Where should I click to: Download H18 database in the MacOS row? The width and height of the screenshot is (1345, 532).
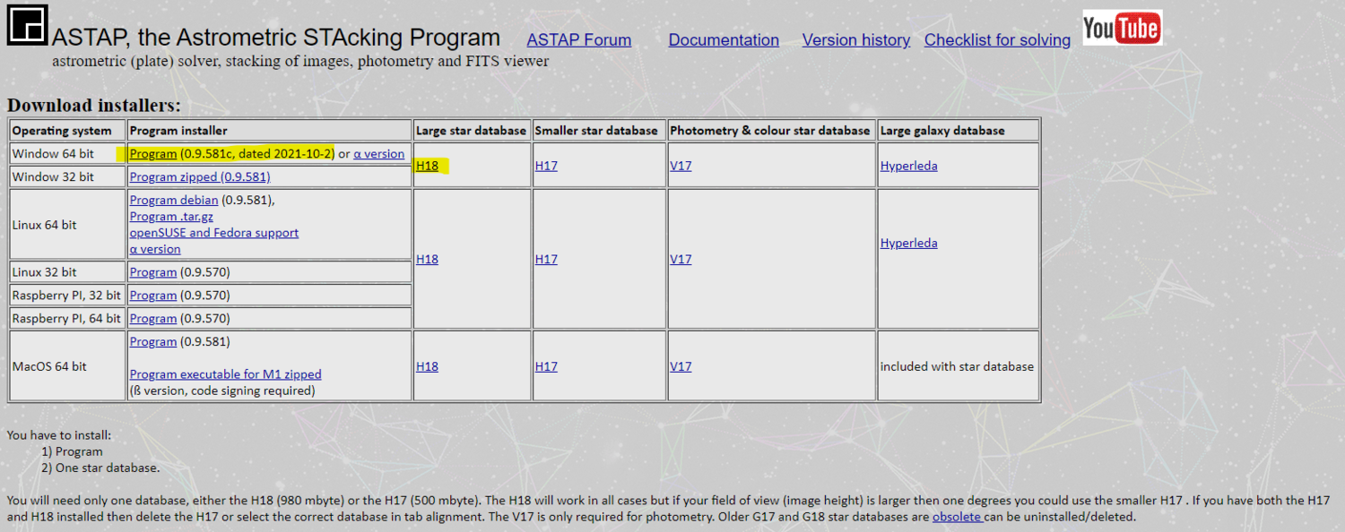(427, 366)
